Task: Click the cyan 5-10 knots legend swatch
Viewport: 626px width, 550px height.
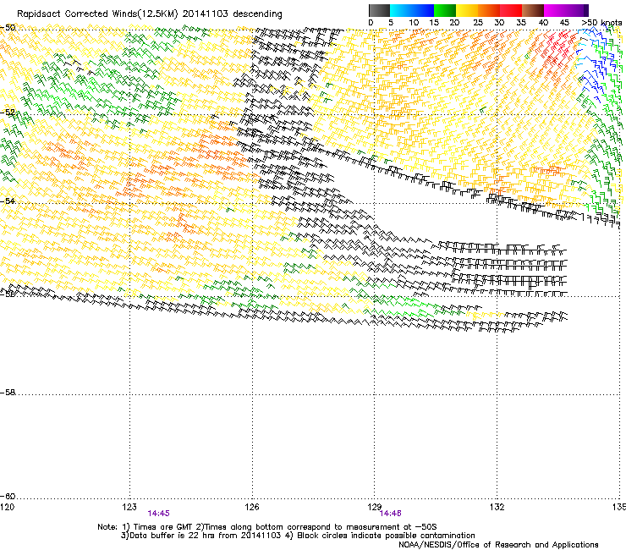Action: click(x=401, y=10)
